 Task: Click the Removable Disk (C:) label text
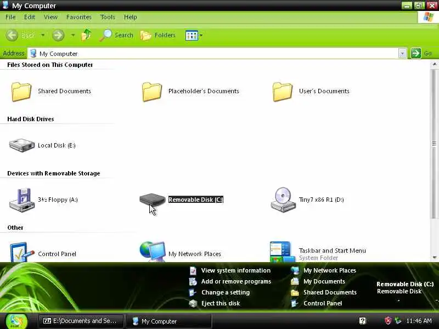(x=196, y=200)
